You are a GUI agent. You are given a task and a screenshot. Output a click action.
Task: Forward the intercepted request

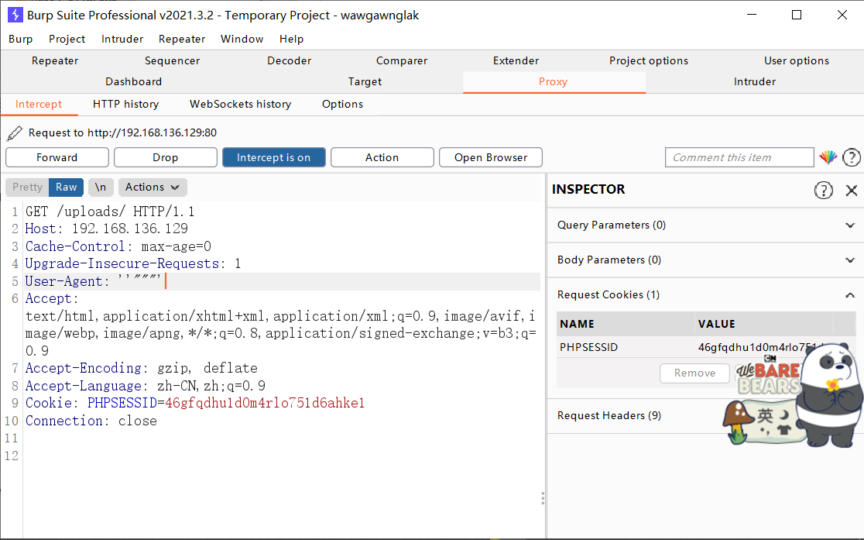[x=57, y=157]
